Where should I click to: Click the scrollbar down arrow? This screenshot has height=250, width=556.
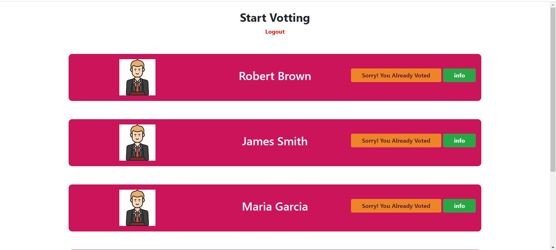(x=553, y=247)
